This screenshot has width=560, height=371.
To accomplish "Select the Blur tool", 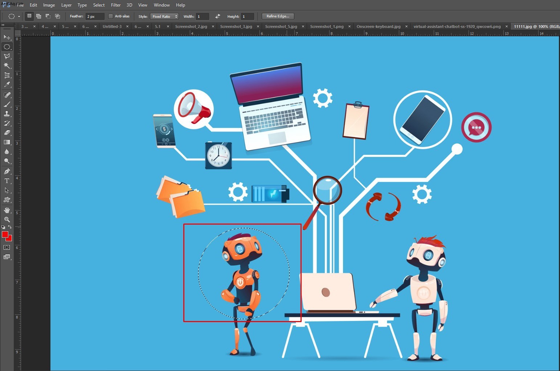I will point(7,151).
